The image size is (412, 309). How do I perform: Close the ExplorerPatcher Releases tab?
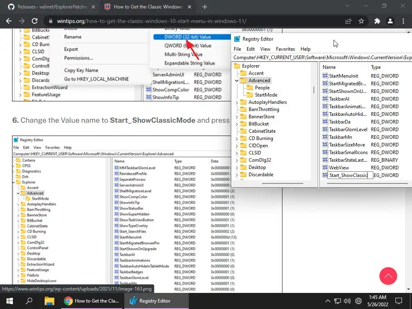pyautogui.click(x=93, y=7)
